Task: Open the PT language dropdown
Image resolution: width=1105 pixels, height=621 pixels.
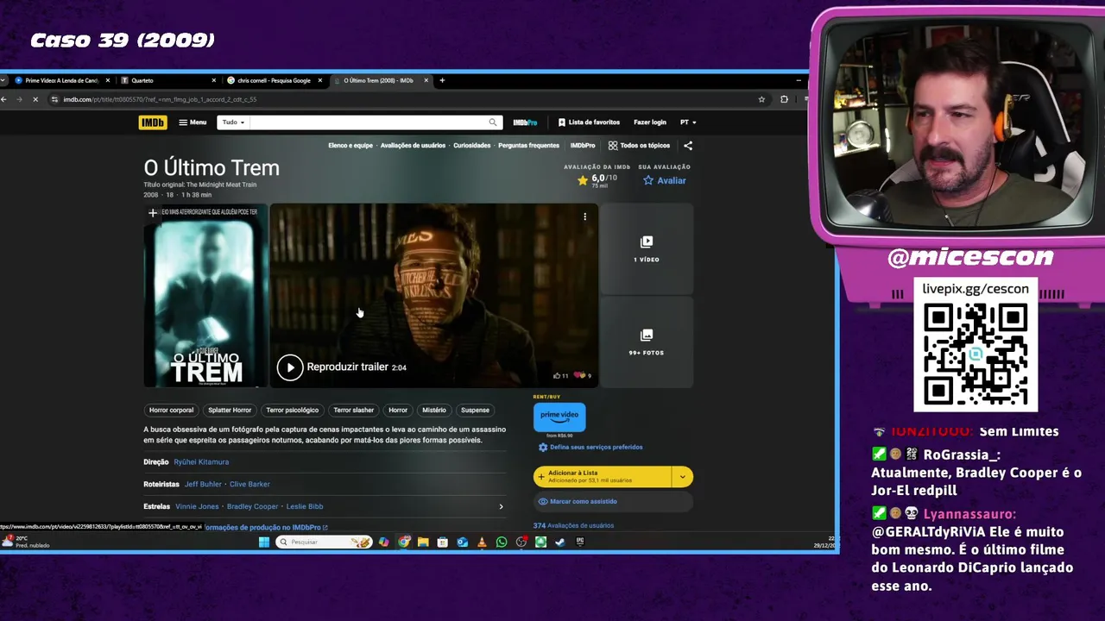Action: tap(687, 122)
